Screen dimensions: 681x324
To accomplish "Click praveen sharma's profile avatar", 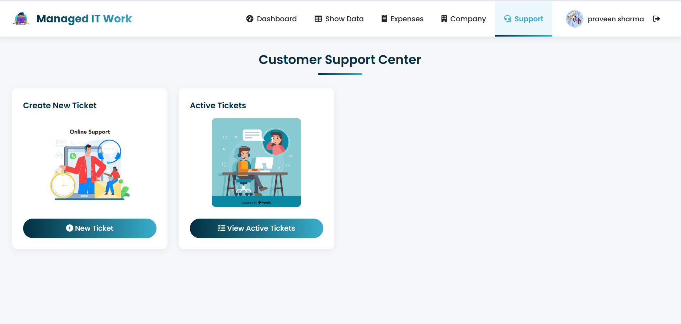I will pyautogui.click(x=574, y=19).
